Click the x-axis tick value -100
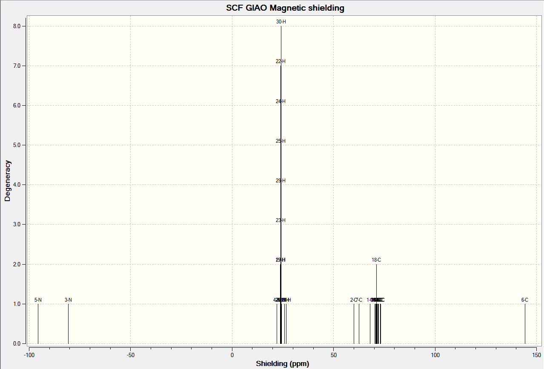Screen dimensions: 544x369 click(x=29, y=355)
